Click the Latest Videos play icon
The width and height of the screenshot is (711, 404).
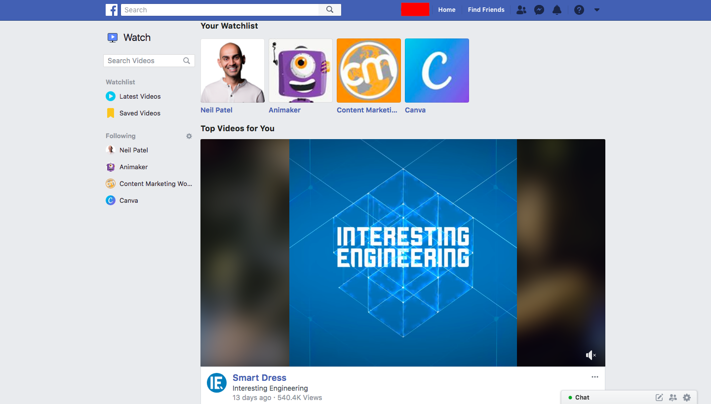click(111, 96)
